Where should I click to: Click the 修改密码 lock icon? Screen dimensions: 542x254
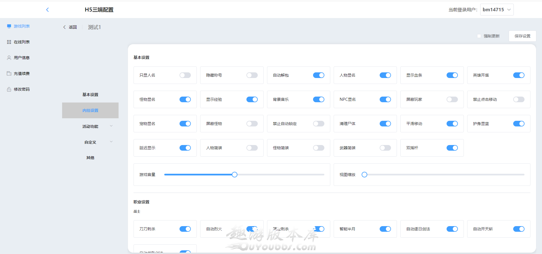pyautogui.click(x=9, y=89)
